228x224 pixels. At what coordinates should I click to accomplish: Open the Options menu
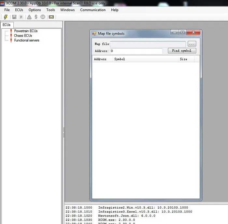coord(35,10)
